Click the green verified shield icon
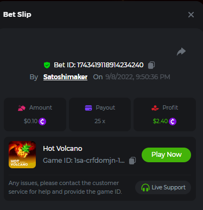The width and height of the screenshot is (203, 210). 47,65
